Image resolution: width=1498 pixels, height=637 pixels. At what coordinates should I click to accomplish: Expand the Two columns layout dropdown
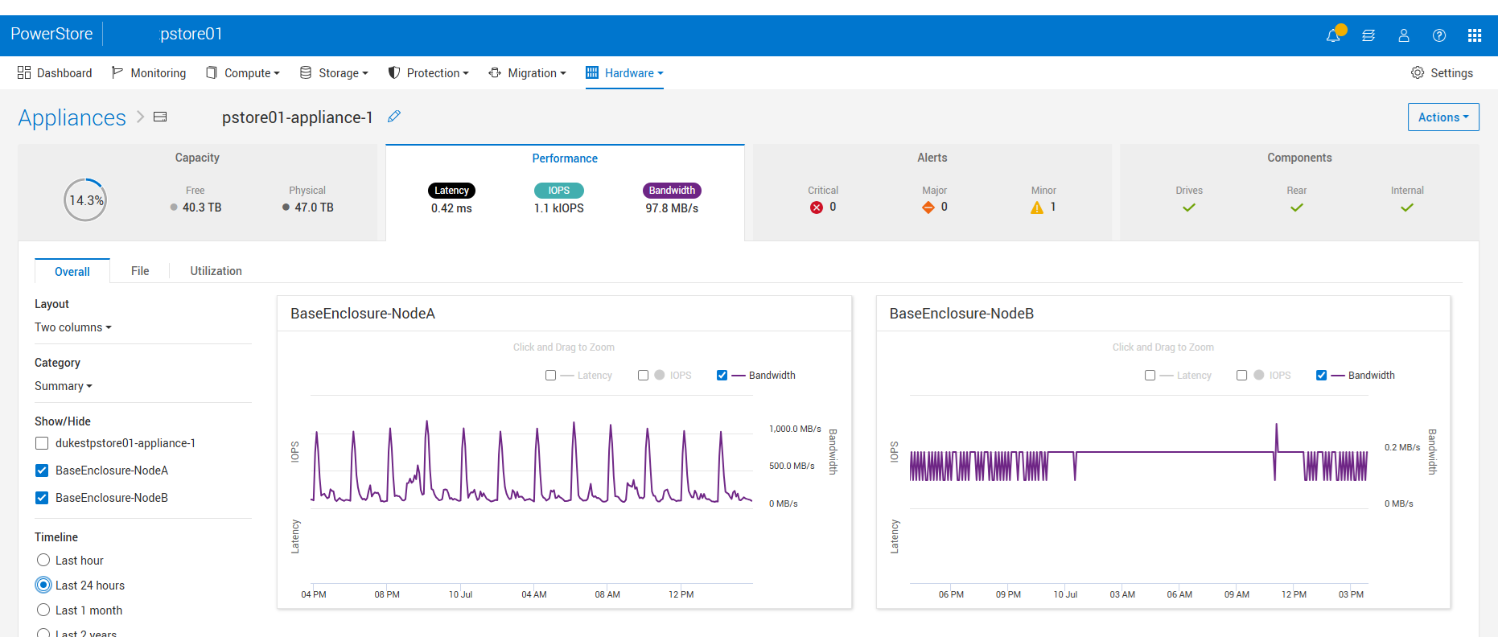tap(73, 327)
